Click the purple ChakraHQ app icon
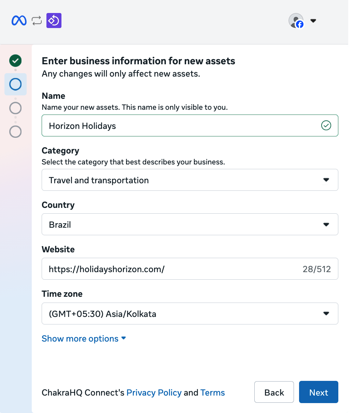353x413 pixels. pos(54,21)
